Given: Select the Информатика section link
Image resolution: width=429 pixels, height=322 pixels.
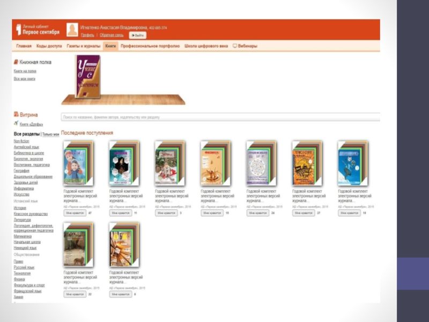Looking at the screenshot, I should (x=24, y=188).
